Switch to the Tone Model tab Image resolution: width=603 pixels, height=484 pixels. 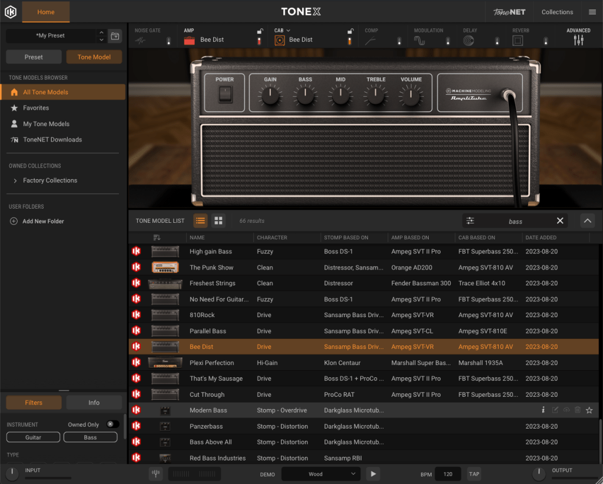coord(94,57)
